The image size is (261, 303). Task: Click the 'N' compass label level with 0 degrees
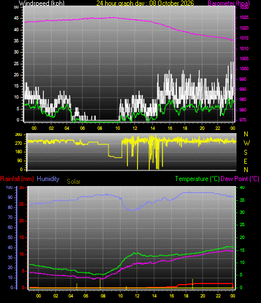[246, 170]
